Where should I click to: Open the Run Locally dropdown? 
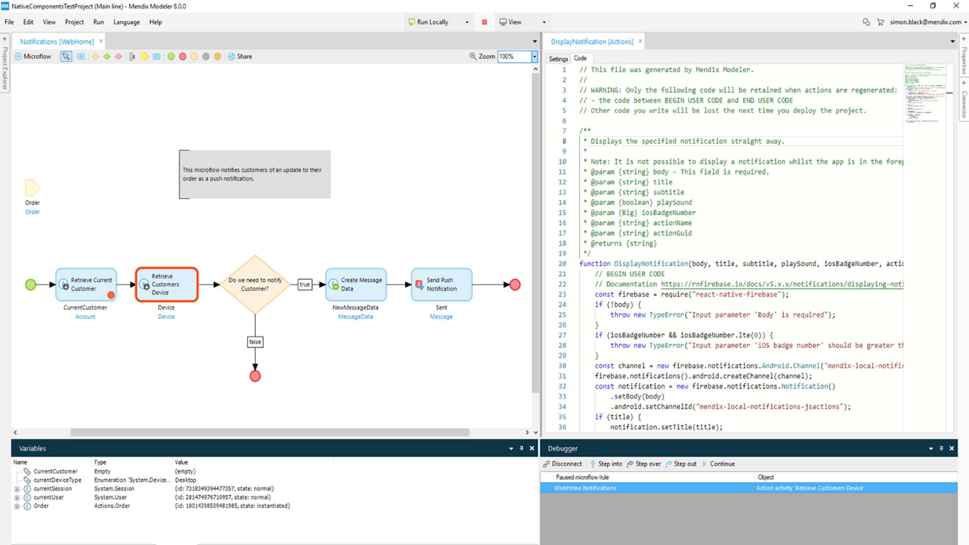(x=467, y=22)
